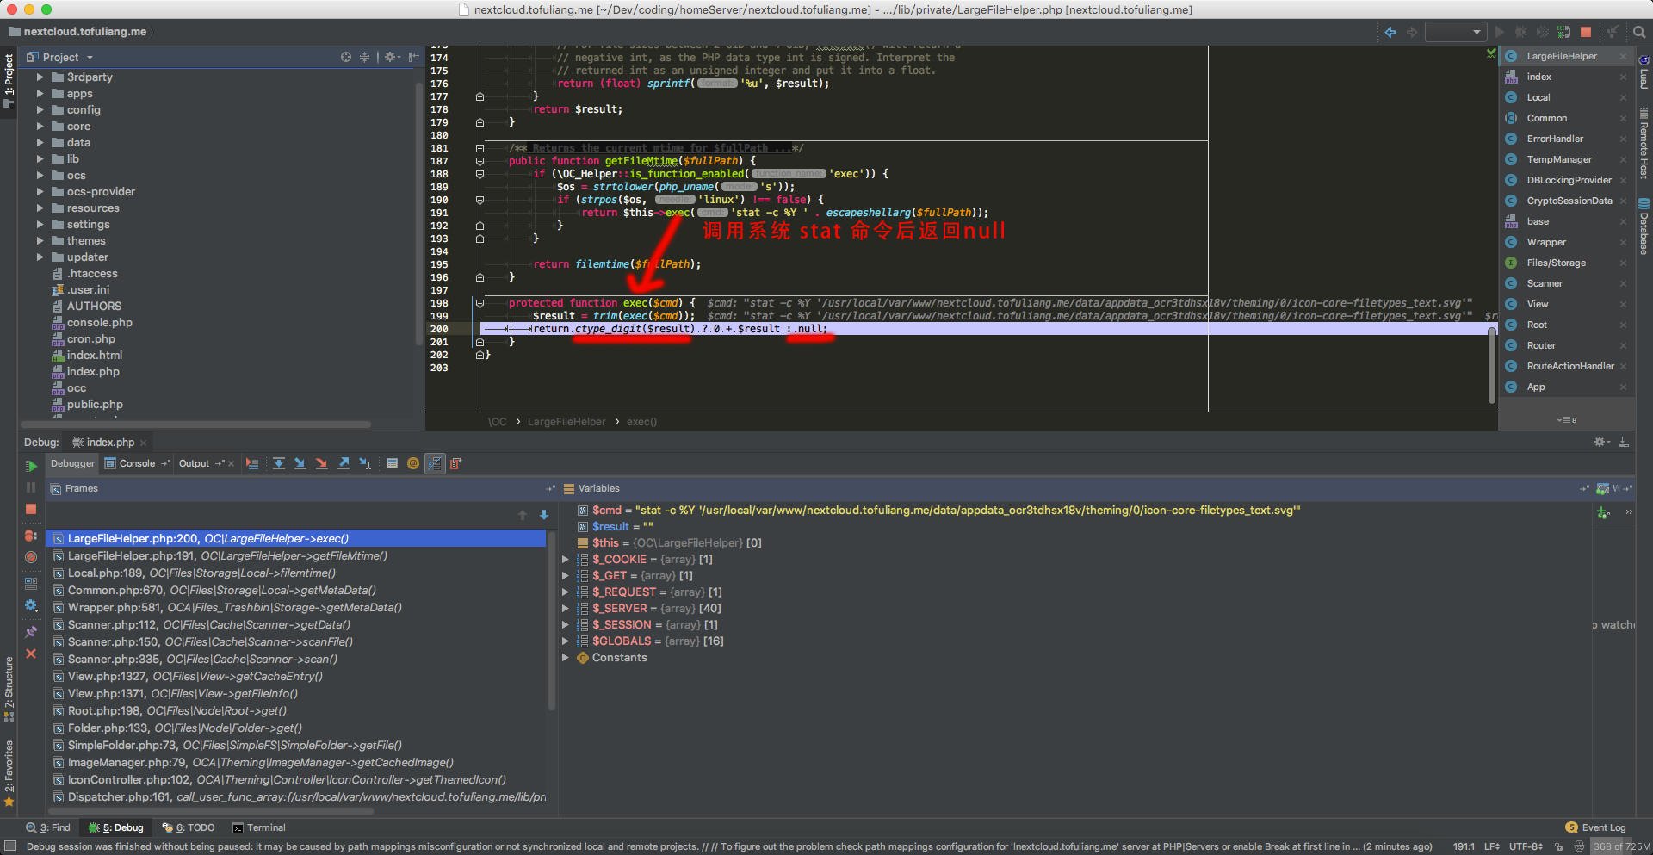Switch to the Console tab in debugger
This screenshot has height=855, width=1653.
click(x=137, y=463)
